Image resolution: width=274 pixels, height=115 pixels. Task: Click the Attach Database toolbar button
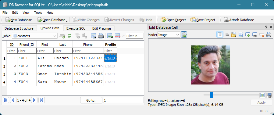click(x=239, y=20)
